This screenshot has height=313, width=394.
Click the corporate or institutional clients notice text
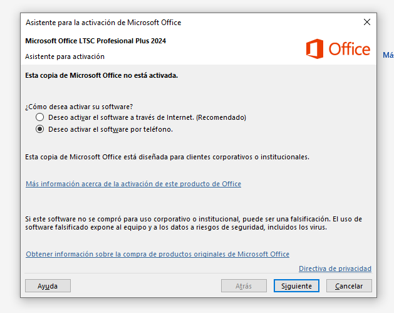pyautogui.click(x=167, y=156)
